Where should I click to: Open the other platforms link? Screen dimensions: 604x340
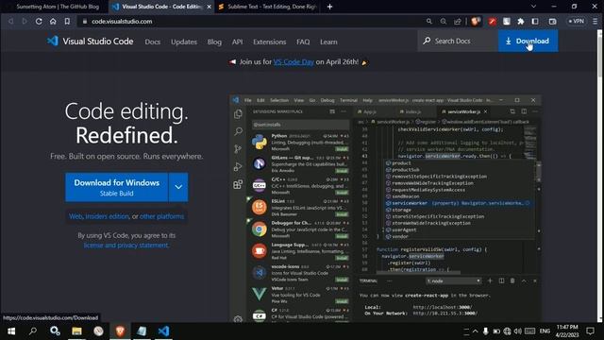pyautogui.click(x=161, y=216)
